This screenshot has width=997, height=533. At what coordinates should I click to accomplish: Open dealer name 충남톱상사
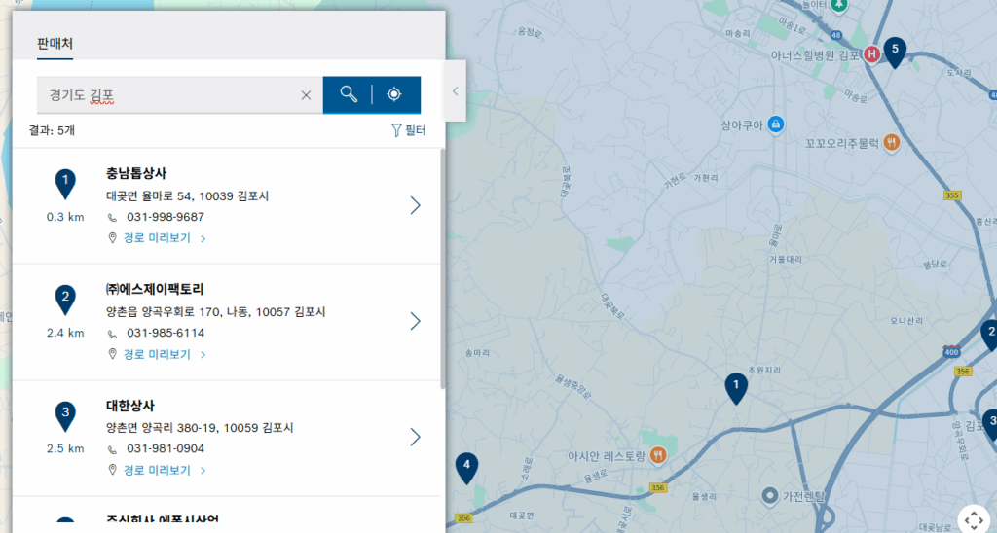point(136,173)
